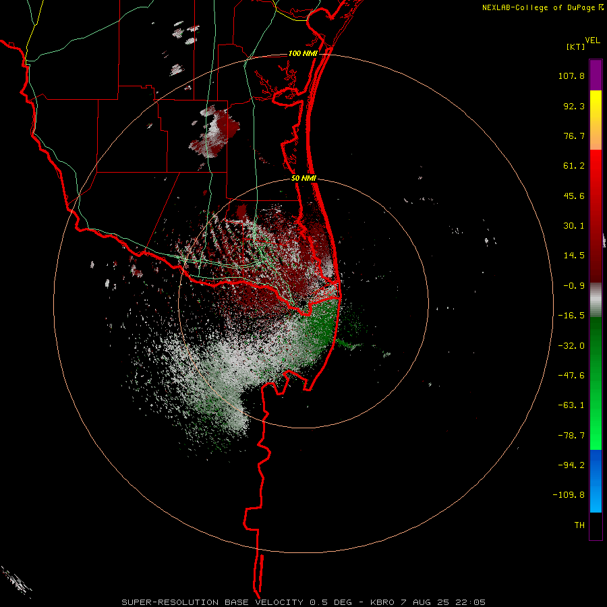Viewport: 607px width, 607px height.
Task: Click the -47.6 legend value
Action: click(571, 376)
